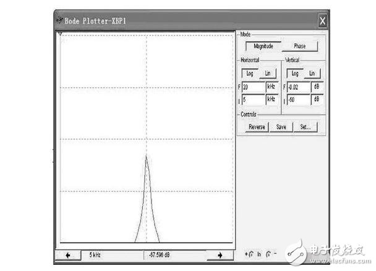Switch to Magnitude mode
Viewport: 376px width, 271px height.
pyautogui.click(x=262, y=46)
